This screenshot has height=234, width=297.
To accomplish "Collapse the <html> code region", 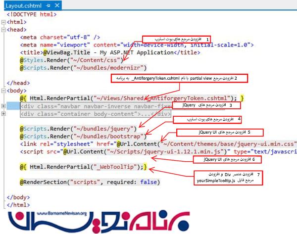I will pyautogui.click(x=3, y=22).
